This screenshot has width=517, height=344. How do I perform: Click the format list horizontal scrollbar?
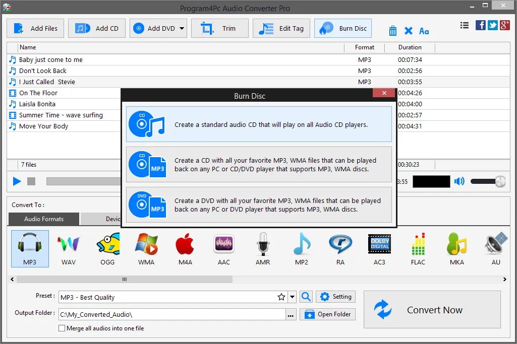(124, 279)
